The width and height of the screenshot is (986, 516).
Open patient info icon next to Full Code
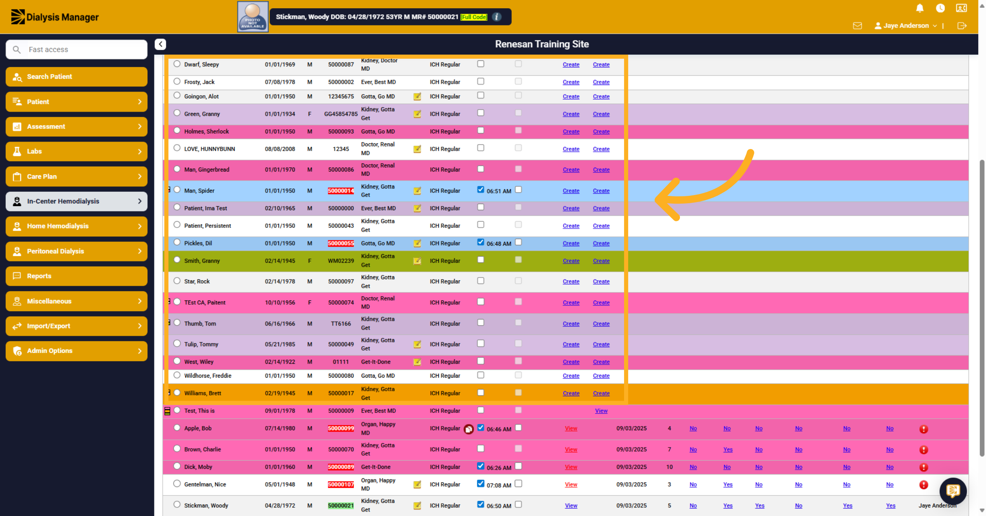point(497,17)
